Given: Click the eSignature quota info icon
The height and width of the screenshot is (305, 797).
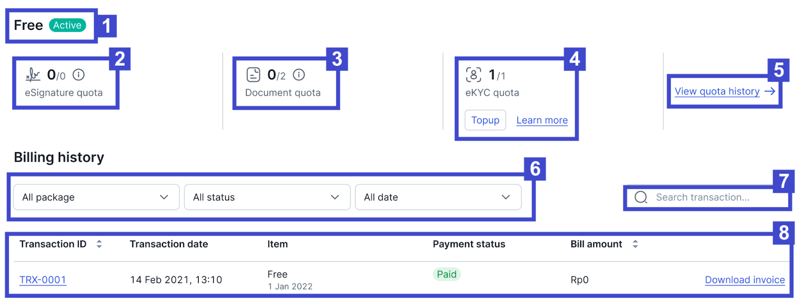Looking at the screenshot, I should pyautogui.click(x=79, y=75).
